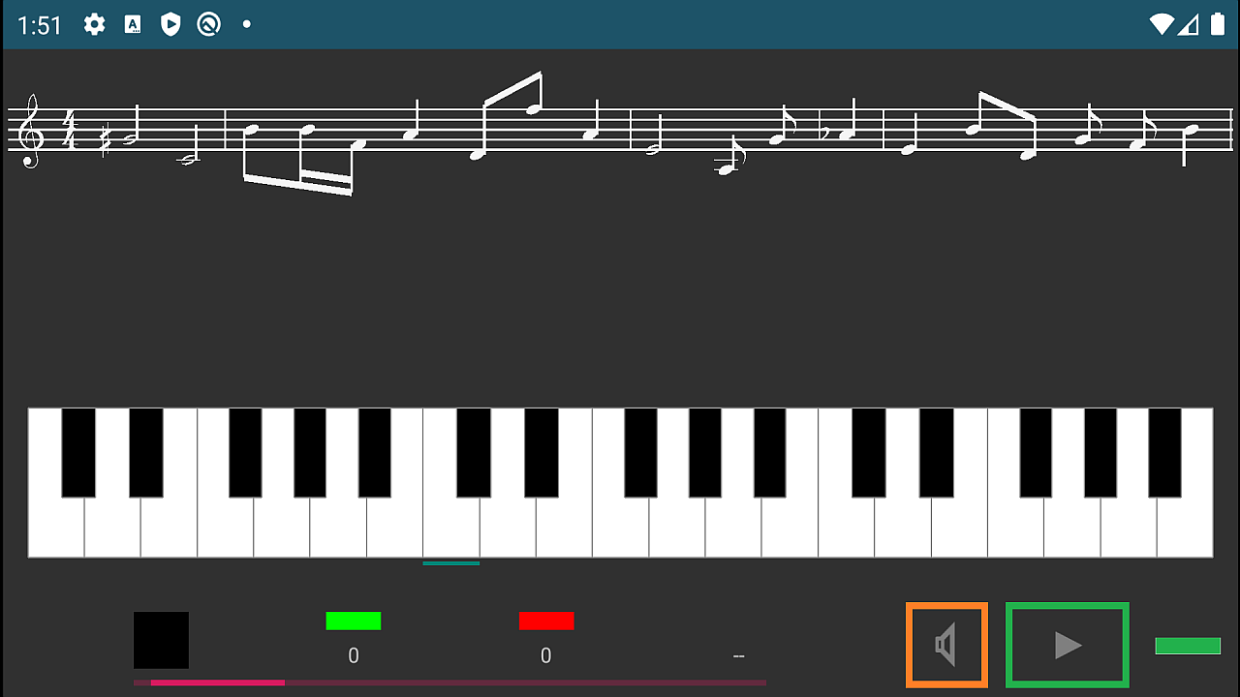Image resolution: width=1240 pixels, height=697 pixels.
Task: Click the black square box at bottom left
Action: click(x=161, y=640)
